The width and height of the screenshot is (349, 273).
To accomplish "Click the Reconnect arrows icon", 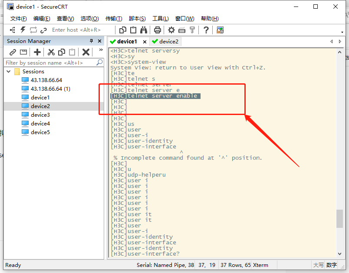I will point(33,30).
